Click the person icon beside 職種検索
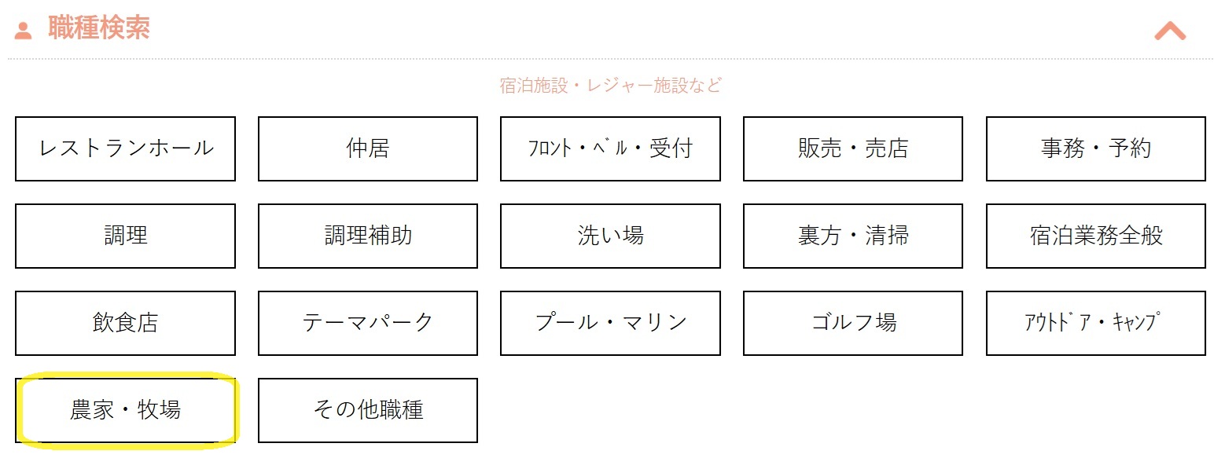The width and height of the screenshot is (1221, 458). pos(23,31)
